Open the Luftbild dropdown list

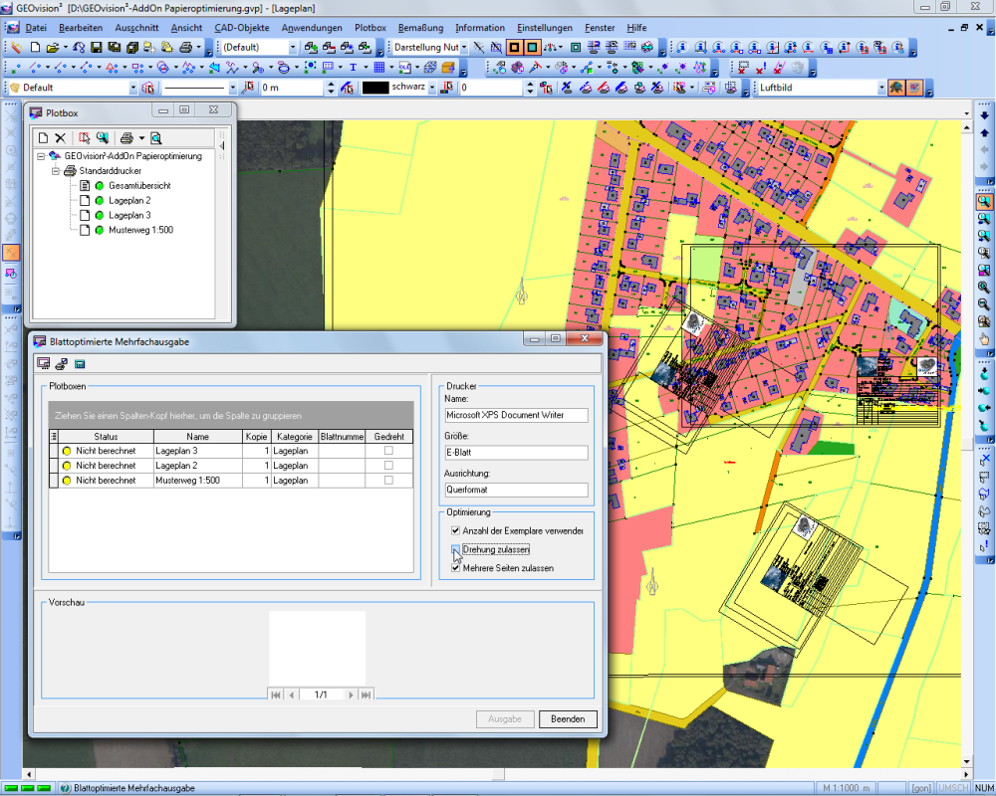click(x=880, y=88)
